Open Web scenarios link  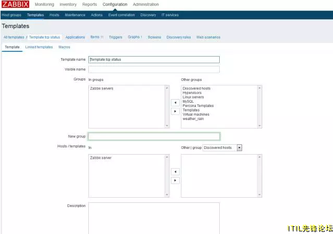pos(208,37)
